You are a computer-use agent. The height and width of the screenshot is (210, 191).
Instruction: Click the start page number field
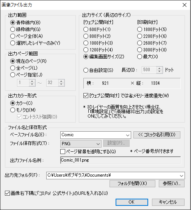point(23,83)
